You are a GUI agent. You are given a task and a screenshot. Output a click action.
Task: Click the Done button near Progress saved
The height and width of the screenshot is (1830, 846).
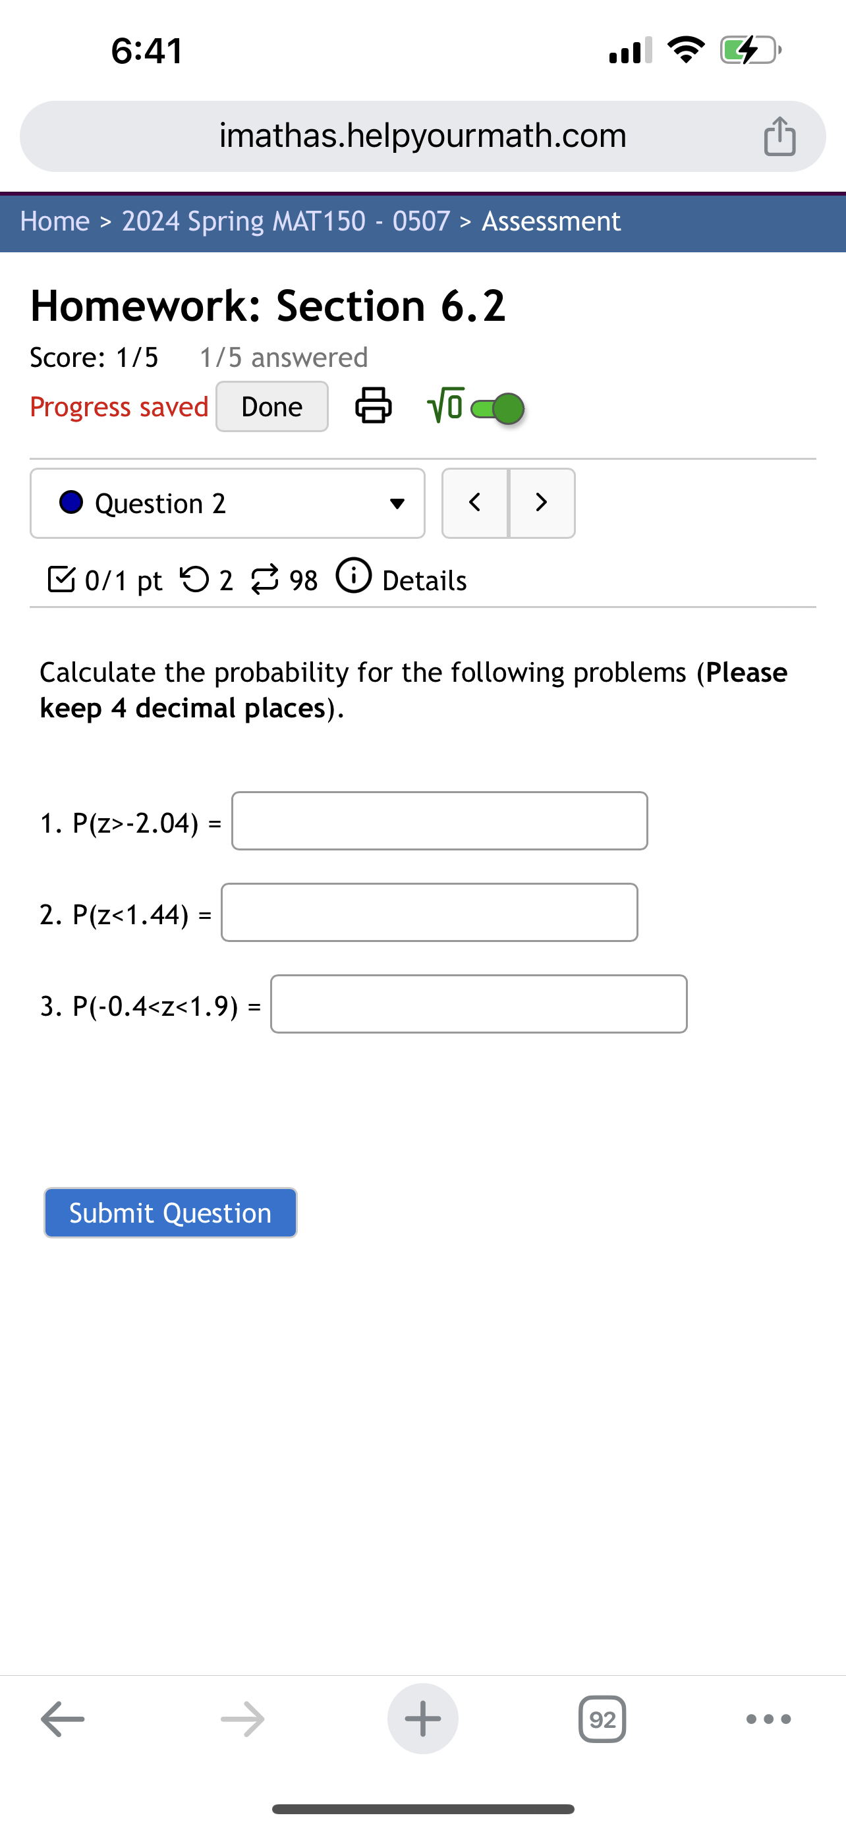point(271,406)
